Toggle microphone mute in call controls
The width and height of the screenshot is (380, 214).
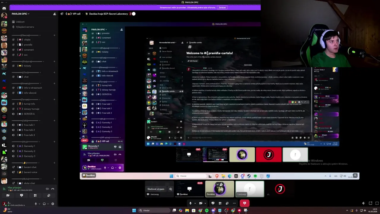[191, 203]
